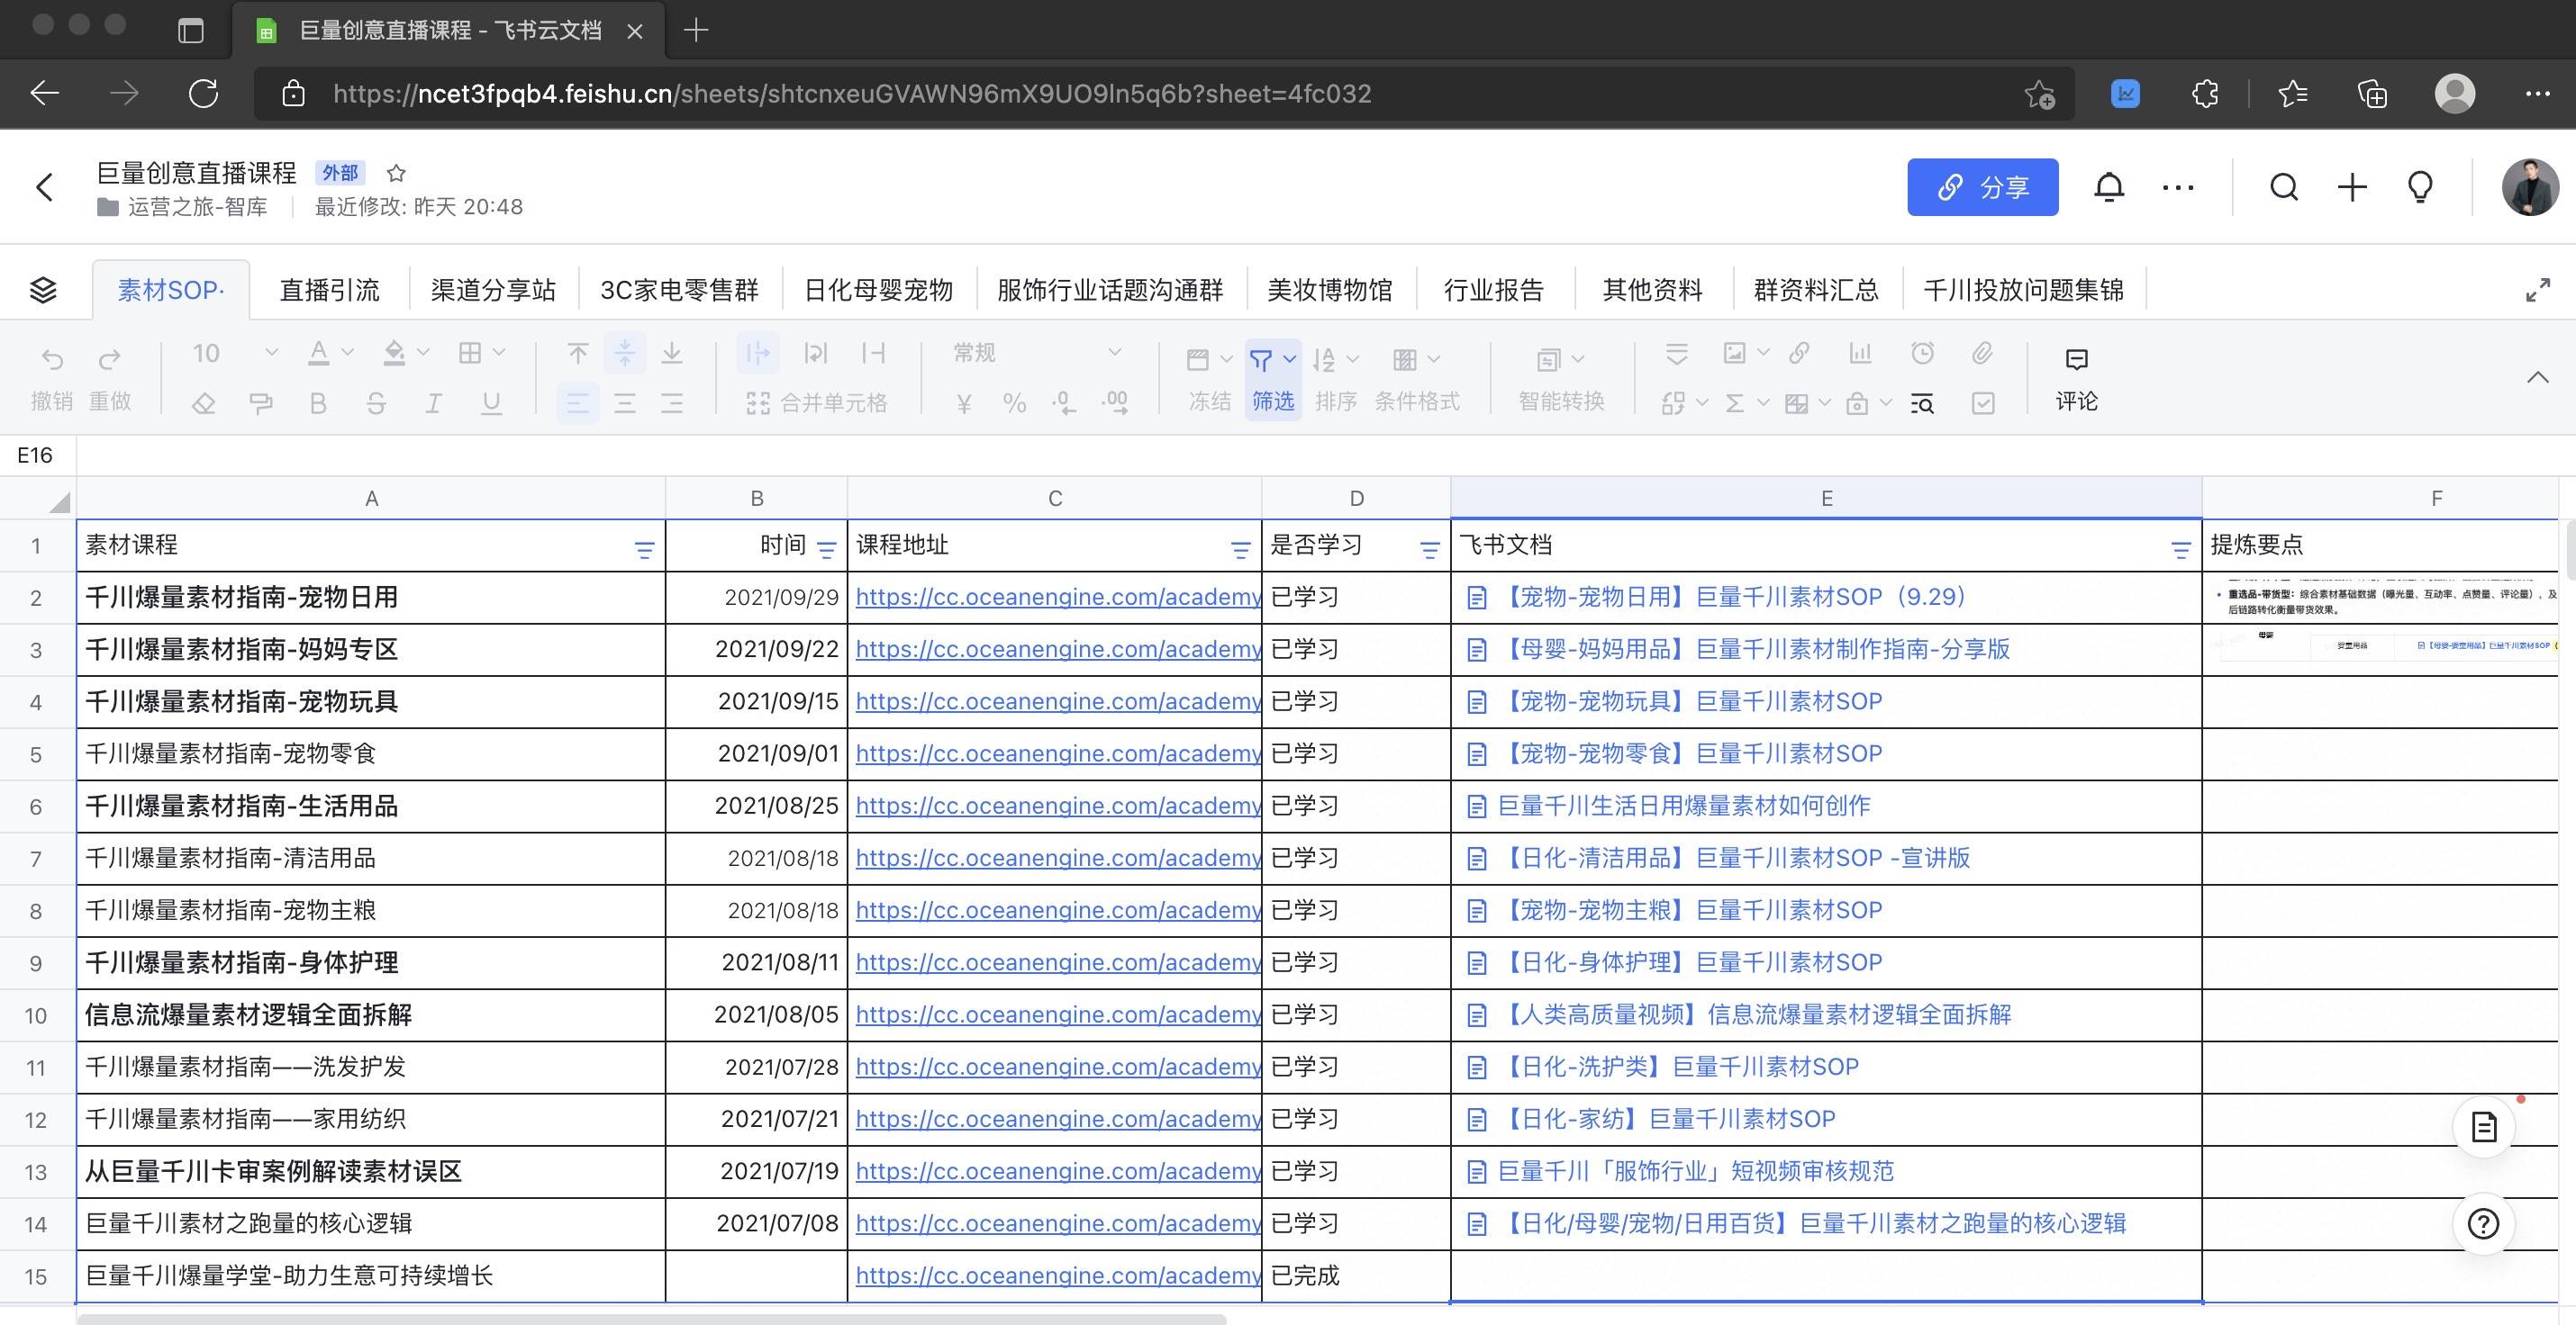
Task: Click the search magnifier in header
Action: point(2284,187)
